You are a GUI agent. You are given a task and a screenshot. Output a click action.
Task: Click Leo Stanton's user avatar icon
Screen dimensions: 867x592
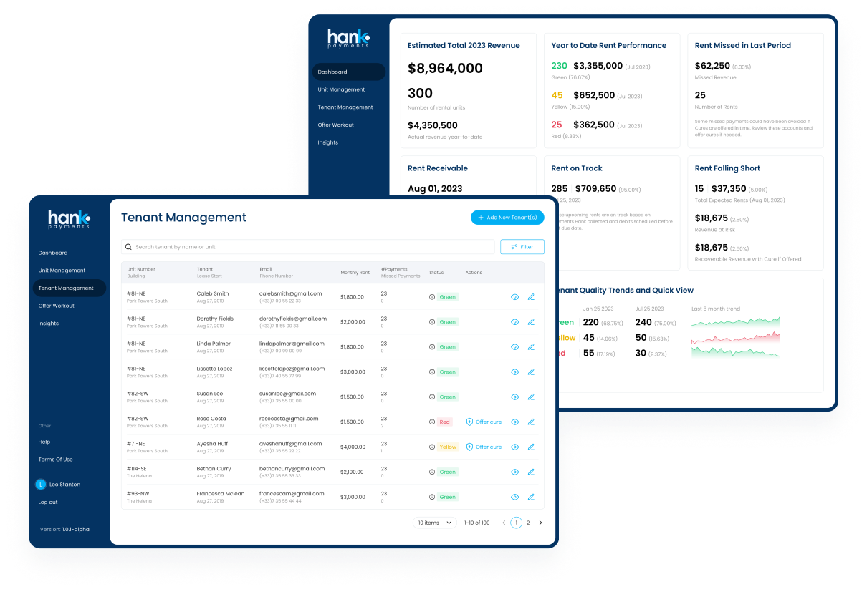coord(41,485)
